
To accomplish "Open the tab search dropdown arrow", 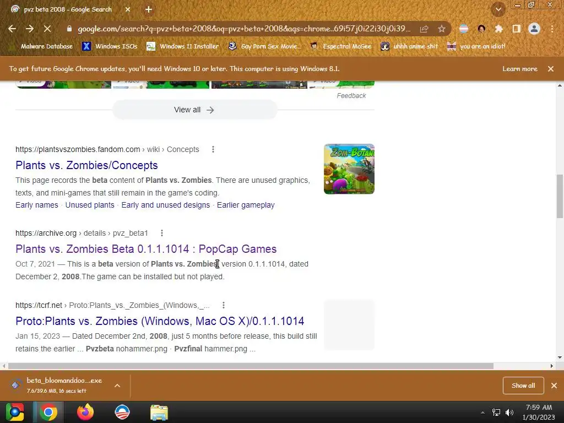I will click(x=498, y=10).
